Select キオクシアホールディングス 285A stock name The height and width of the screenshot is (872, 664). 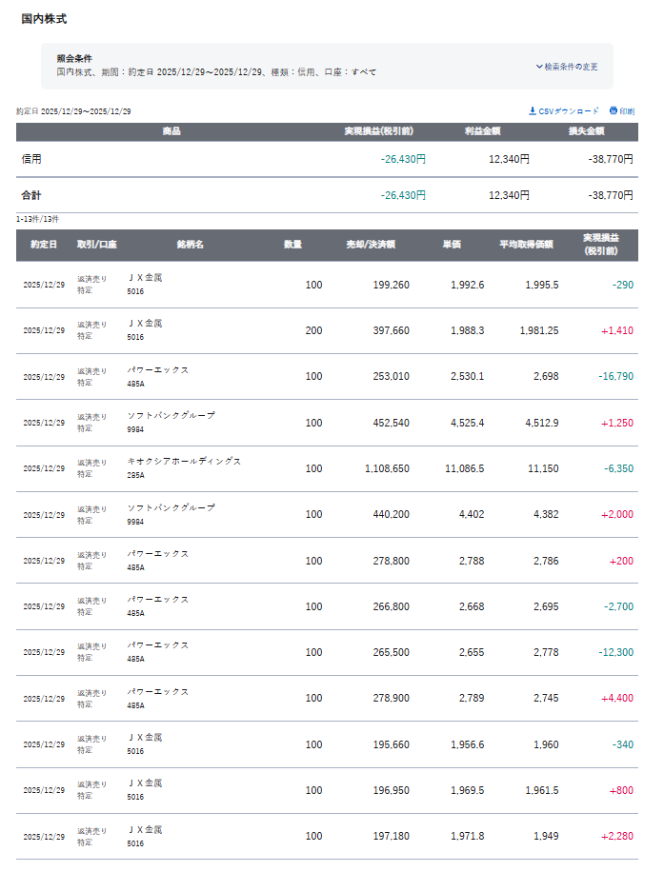pyautogui.click(x=184, y=462)
